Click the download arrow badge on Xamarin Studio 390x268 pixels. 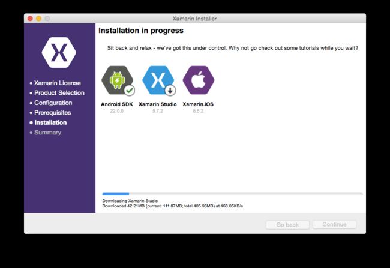click(170, 91)
